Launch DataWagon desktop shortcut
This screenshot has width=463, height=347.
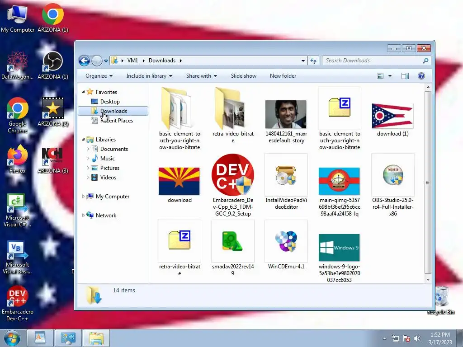pos(18,65)
